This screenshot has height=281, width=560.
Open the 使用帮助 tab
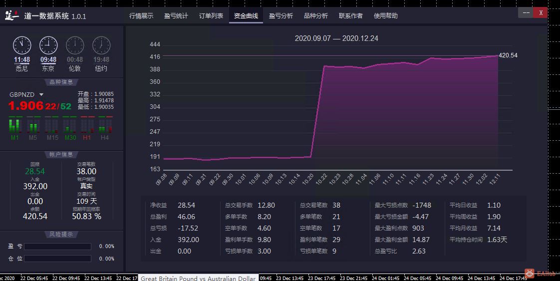pyautogui.click(x=386, y=15)
